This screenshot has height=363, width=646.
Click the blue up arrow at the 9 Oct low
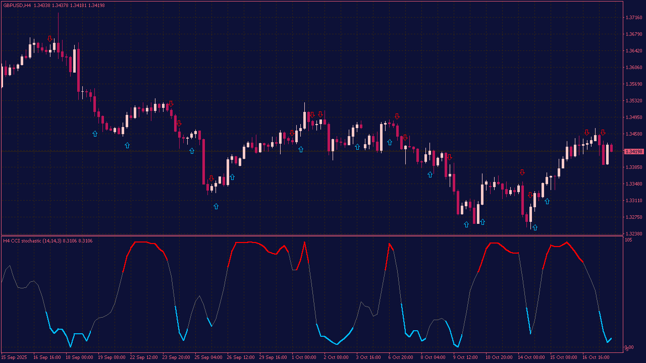(x=467, y=224)
